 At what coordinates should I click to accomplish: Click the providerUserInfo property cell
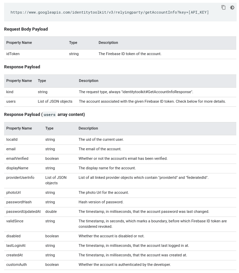(x=20, y=177)
